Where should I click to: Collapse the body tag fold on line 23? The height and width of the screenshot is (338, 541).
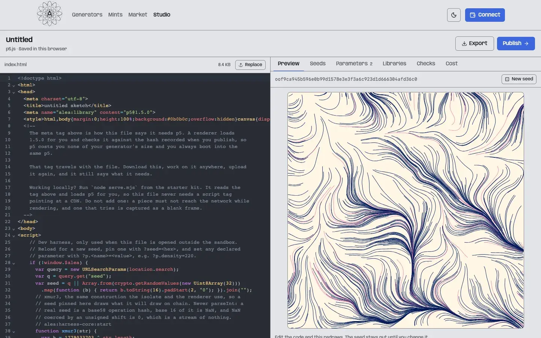tap(14, 229)
